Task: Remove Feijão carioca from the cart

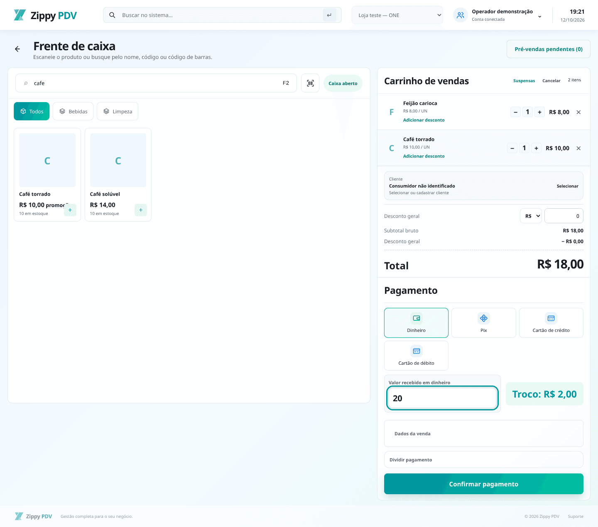Action: tap(578, 112)
